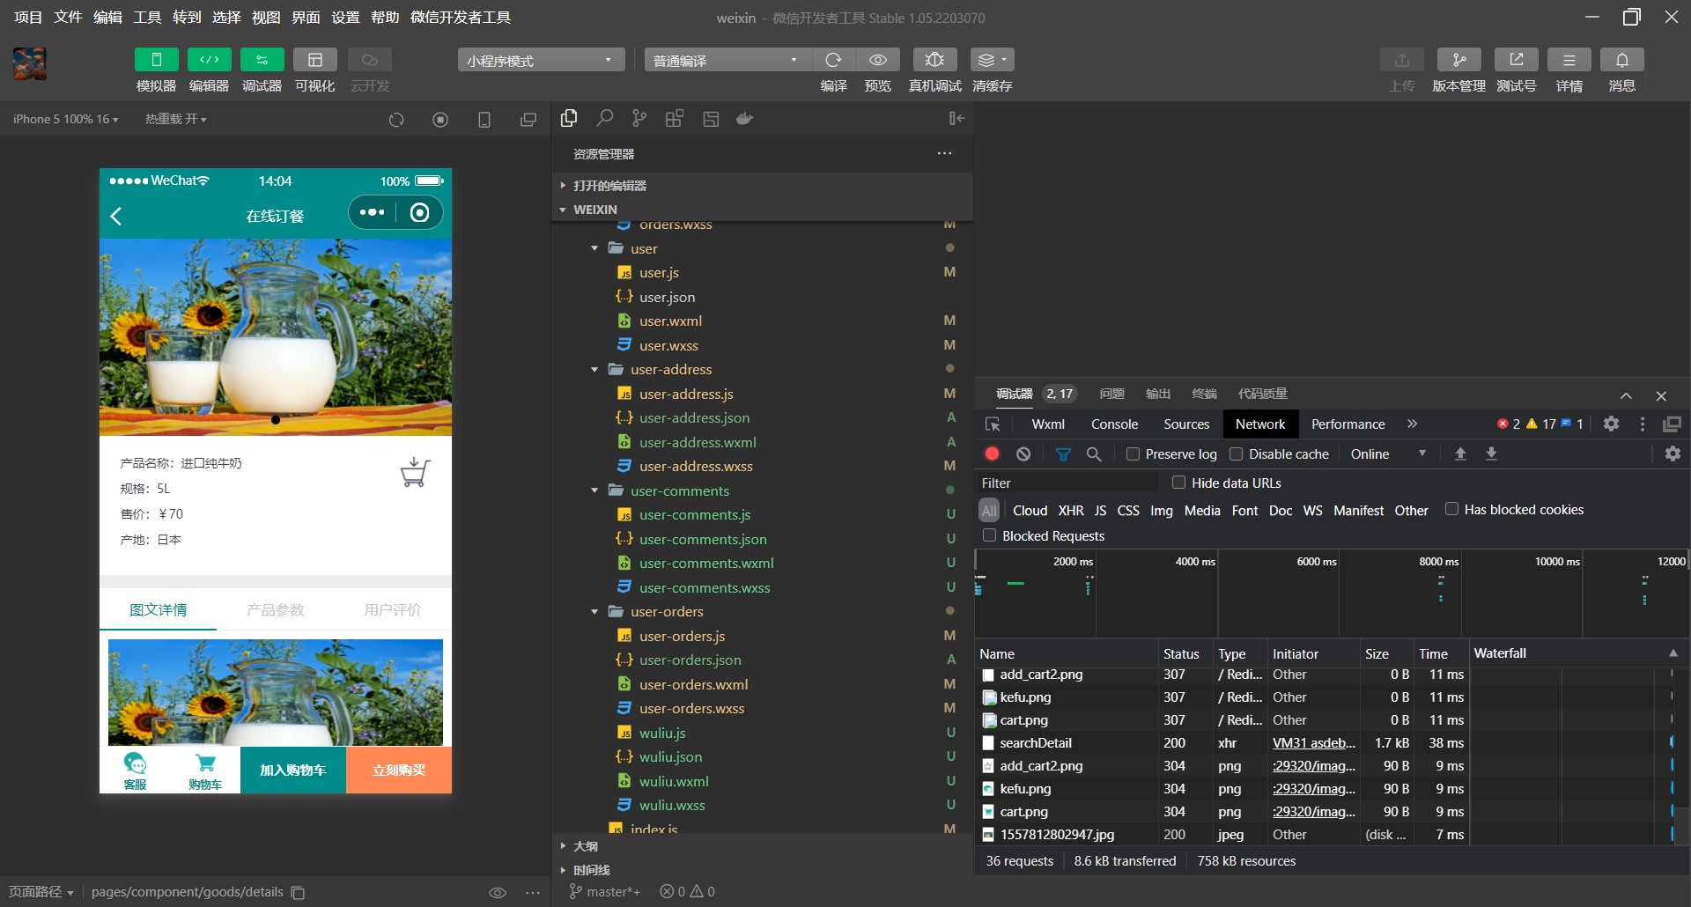Image resolution: width=1691 pixels, height=907 pixels.
Task: Open the 小程序模式 mode dropdown
Action: [540, 60]
